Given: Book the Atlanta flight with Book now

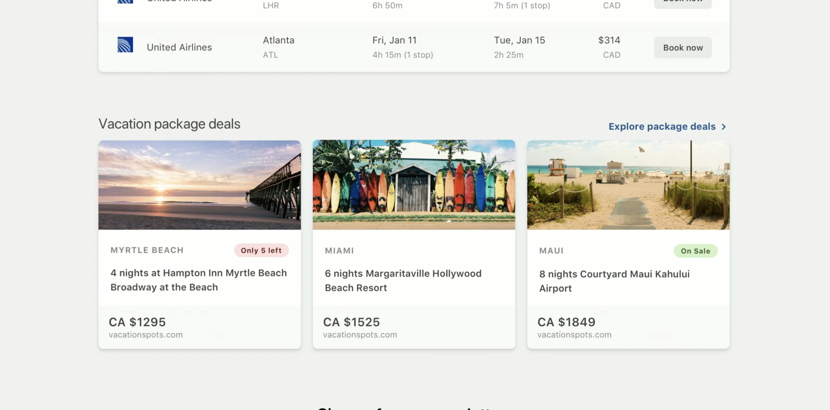Looking at the screenshot, I should pyautogui.click(x=682, y=48).
